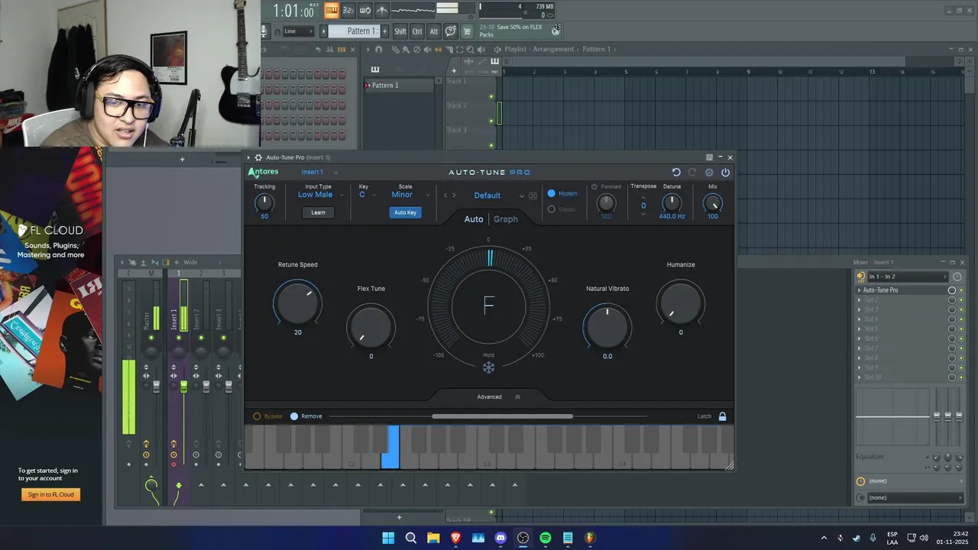Click the Auto-Tune undo arrow icon
Viewport: 978px width, 550px height.
[x=676, y=173]
